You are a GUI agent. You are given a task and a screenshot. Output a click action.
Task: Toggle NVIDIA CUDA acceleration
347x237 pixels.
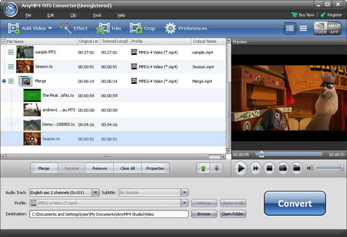tap(320, 28)
